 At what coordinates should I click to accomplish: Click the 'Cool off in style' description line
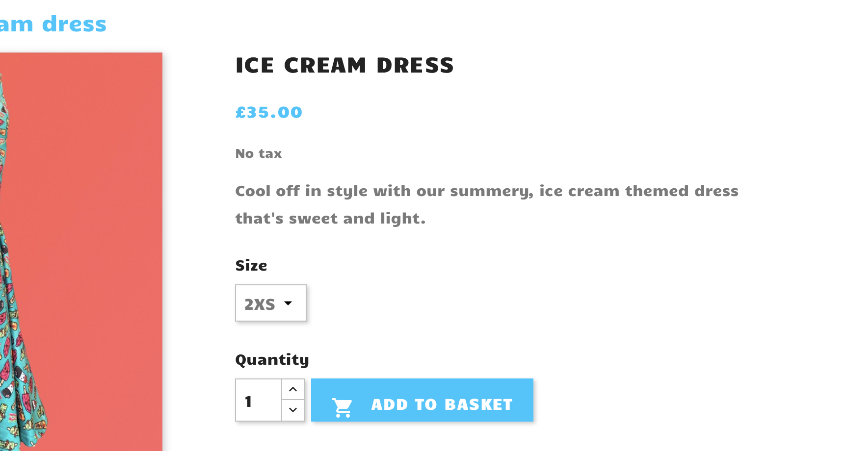pyautogui.click(x=383, y=191)
